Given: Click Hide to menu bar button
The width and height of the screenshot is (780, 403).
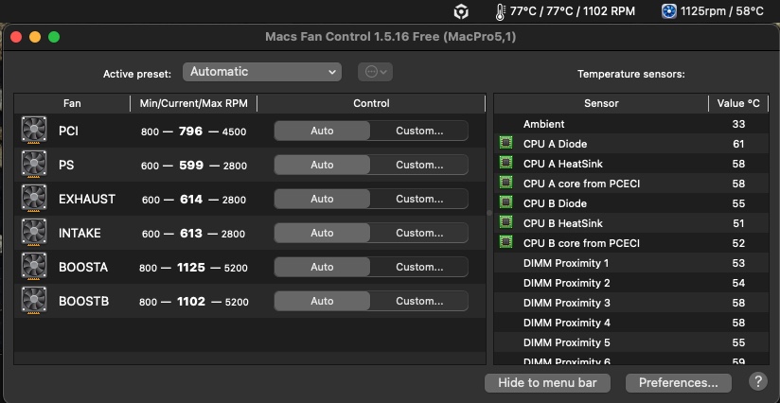Looking at the screenshot, I should coord(547,382).
